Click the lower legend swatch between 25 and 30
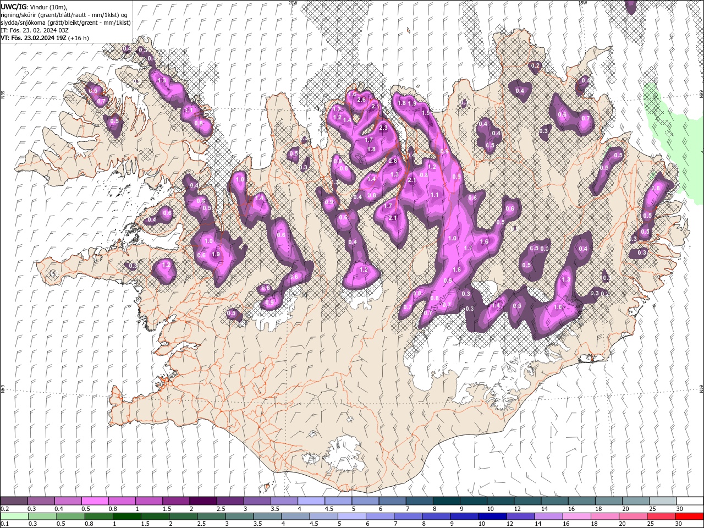The image size is (704, 528). point(661,516)
